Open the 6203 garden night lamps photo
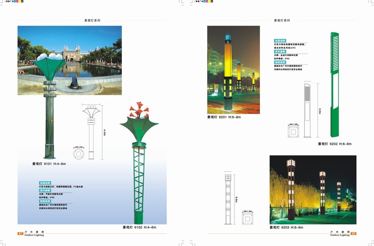Screen dimensions: 374x246 (x=313, y=190)
